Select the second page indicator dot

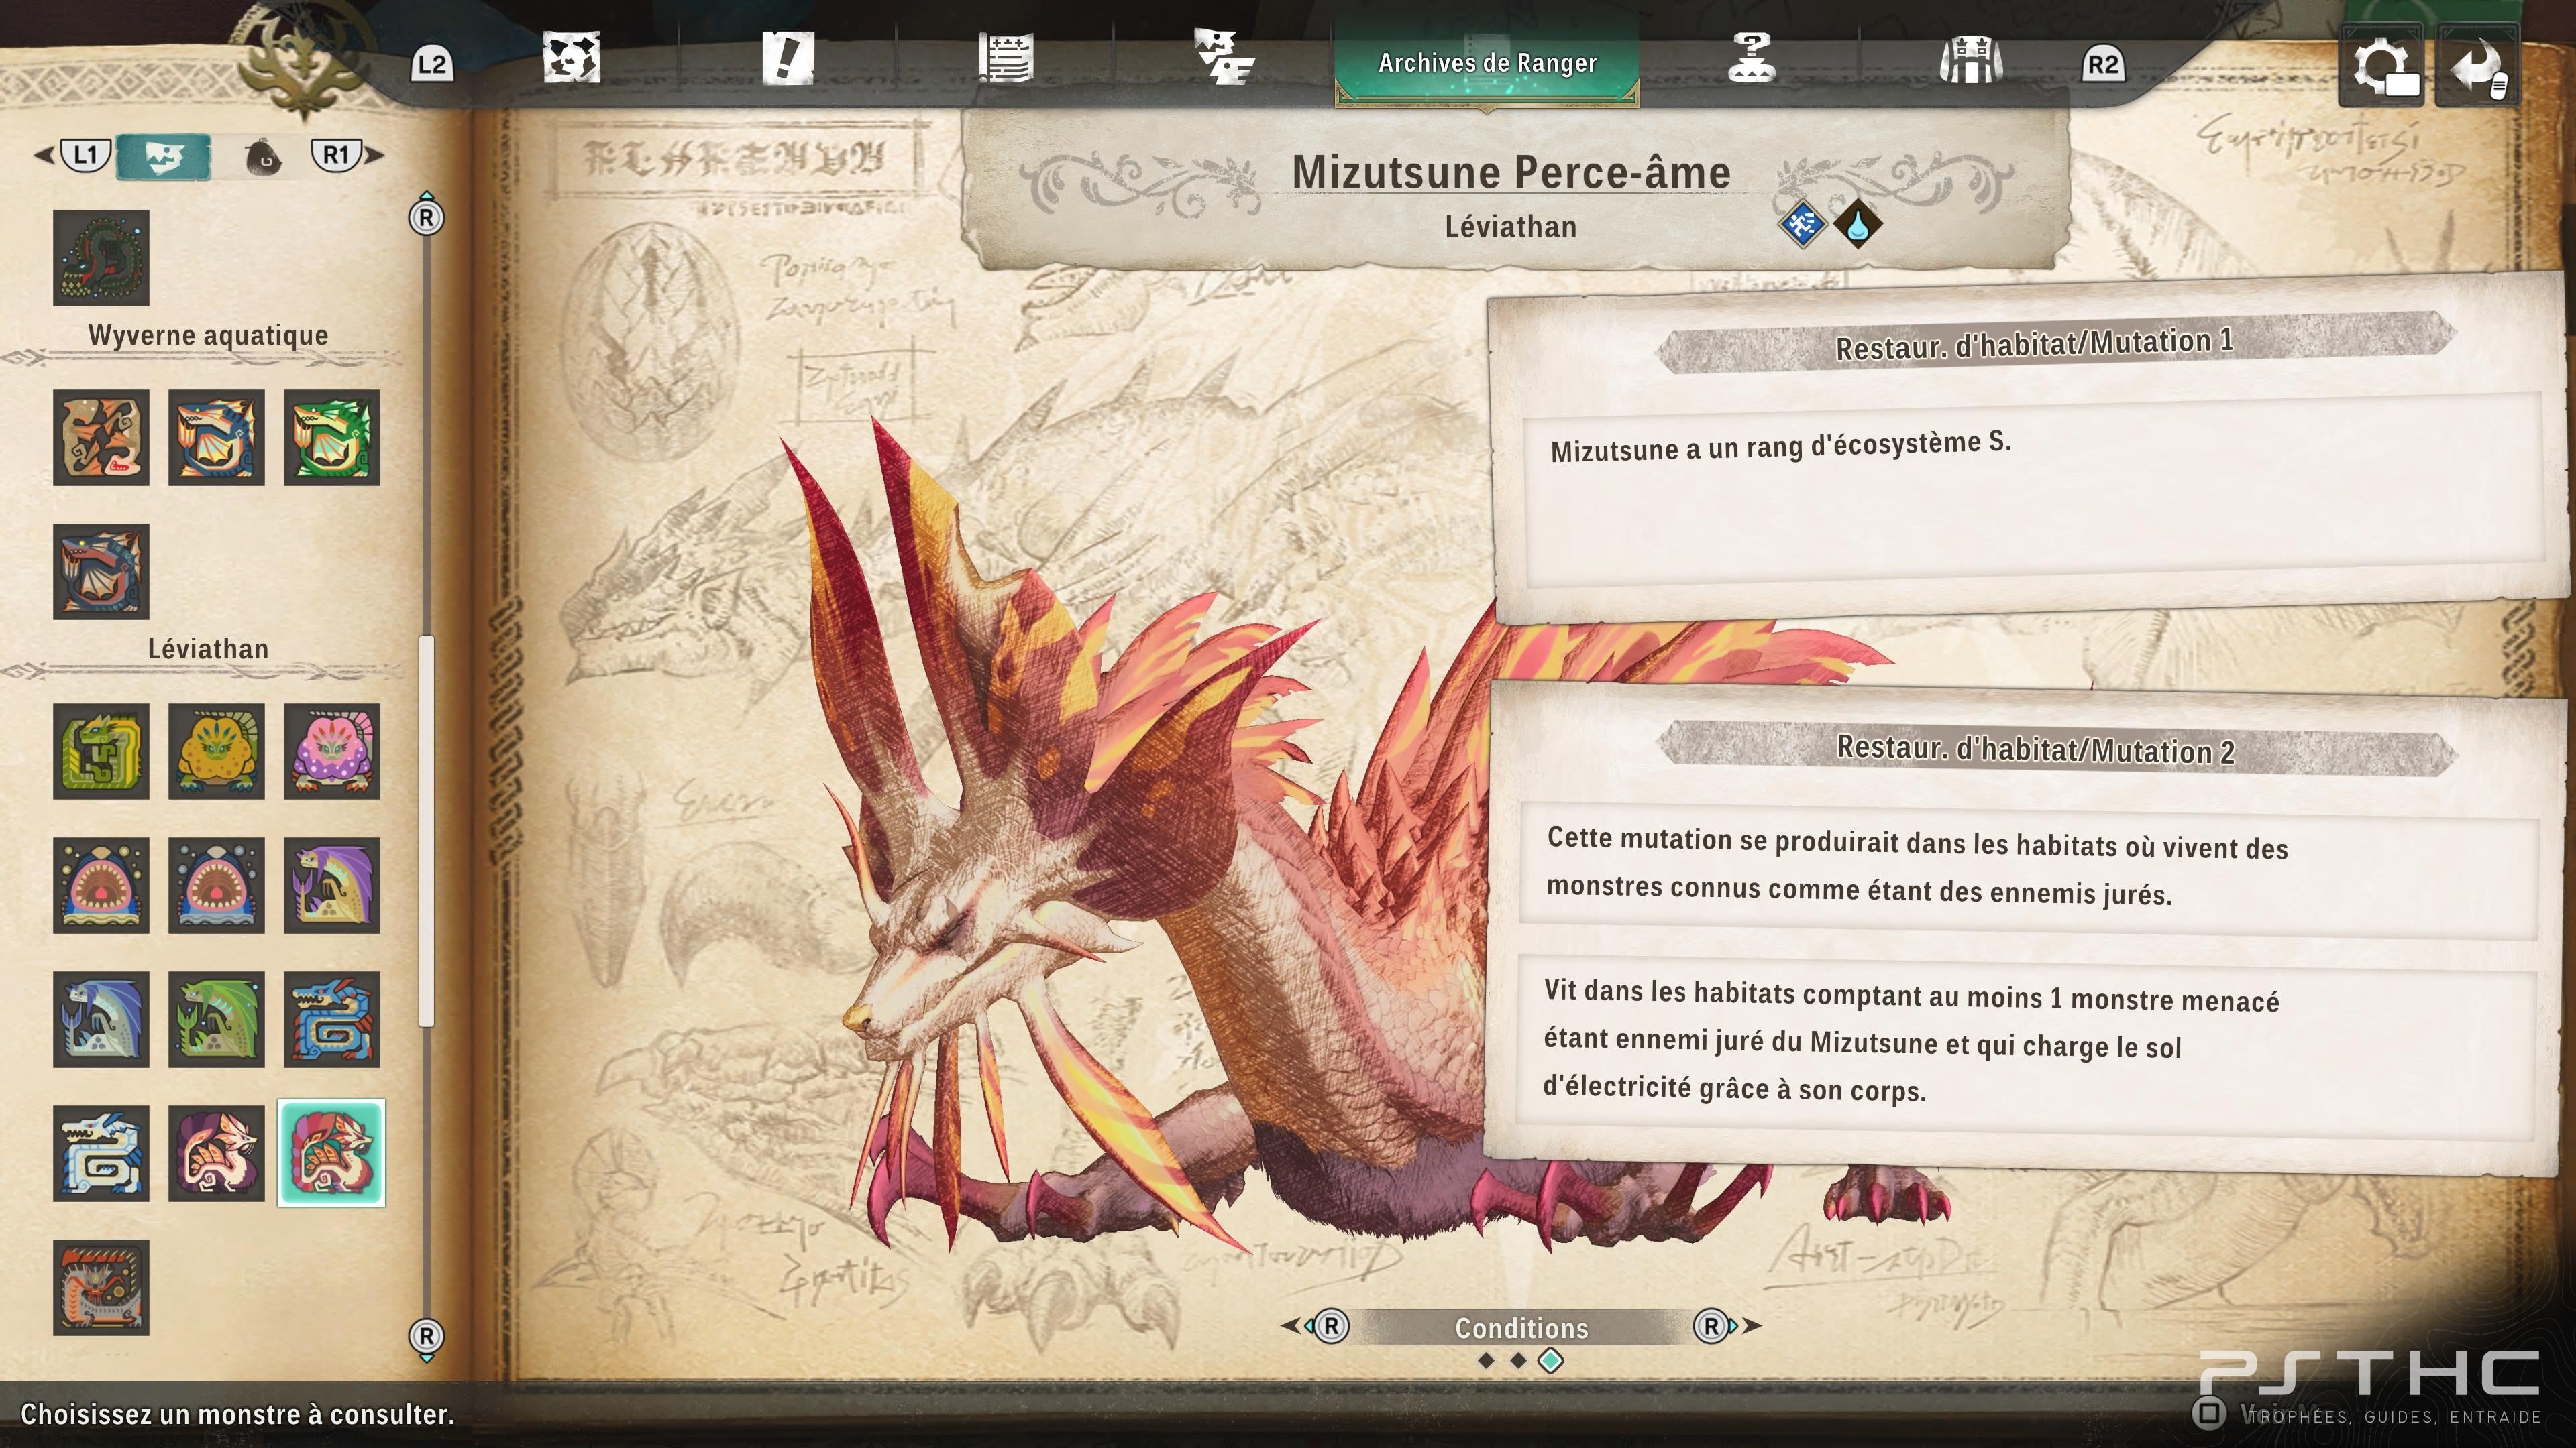tap(1518, 1361)
